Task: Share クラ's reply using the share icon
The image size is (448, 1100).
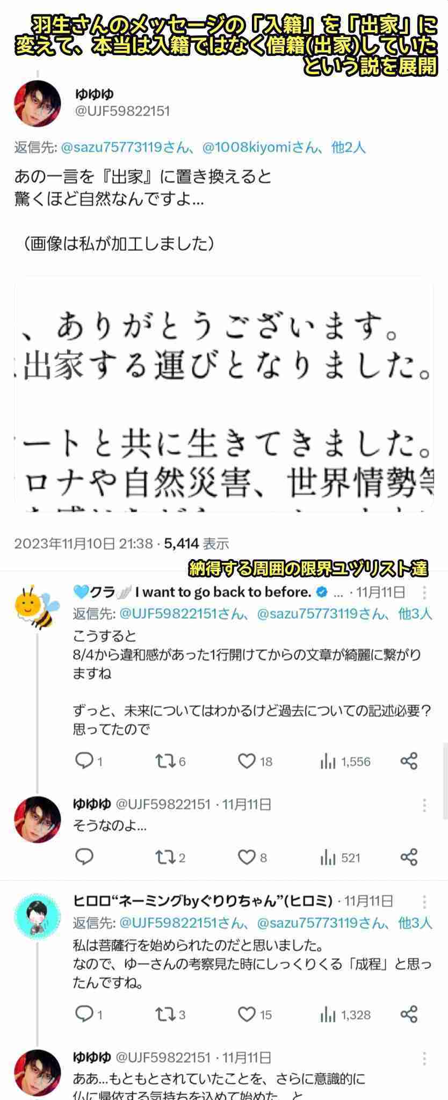Action: [409, 761]
